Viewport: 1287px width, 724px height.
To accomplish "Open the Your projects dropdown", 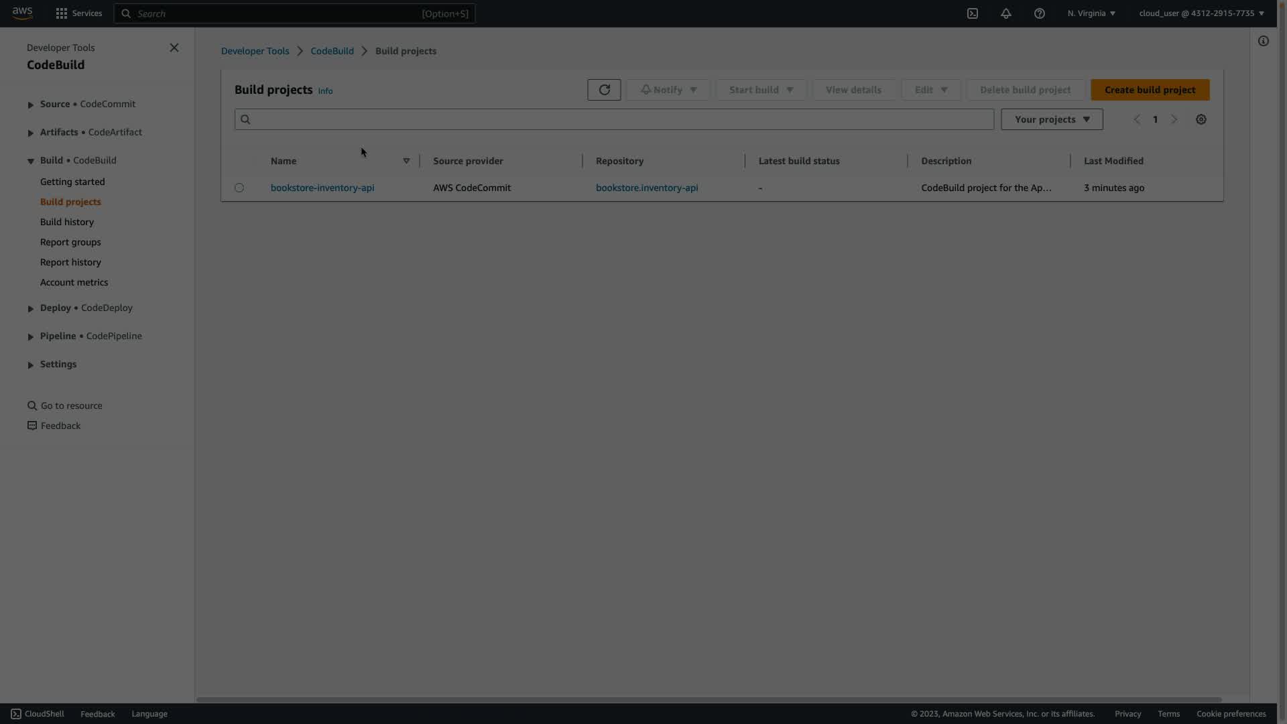I will [1051, 119].
